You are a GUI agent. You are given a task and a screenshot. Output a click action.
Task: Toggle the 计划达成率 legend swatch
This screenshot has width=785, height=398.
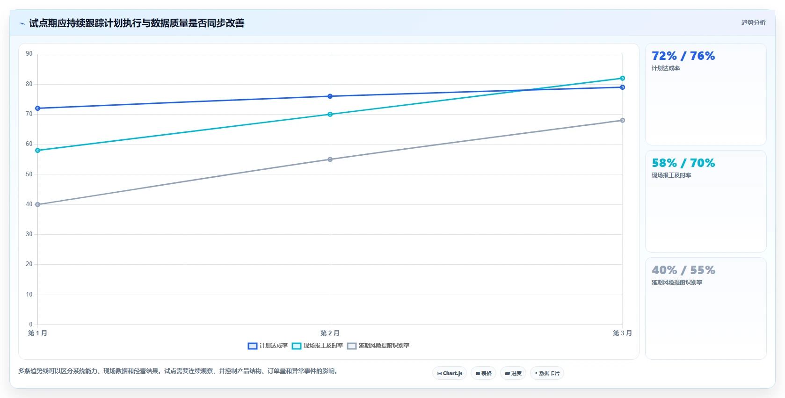(253, 346)
